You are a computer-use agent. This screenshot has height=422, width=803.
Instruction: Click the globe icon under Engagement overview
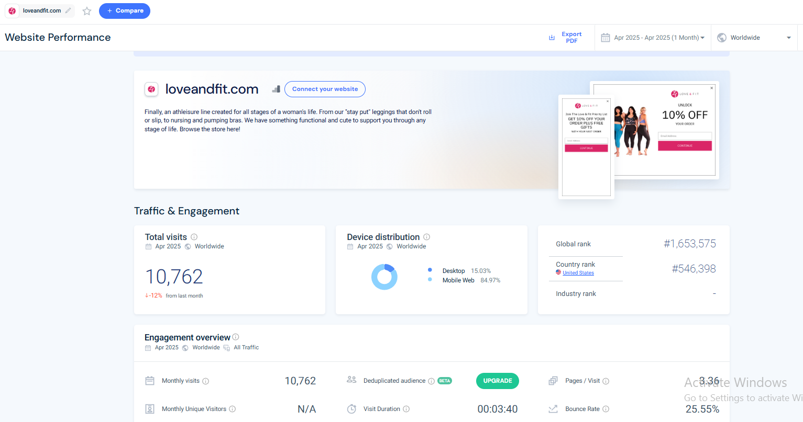[185, 348]
